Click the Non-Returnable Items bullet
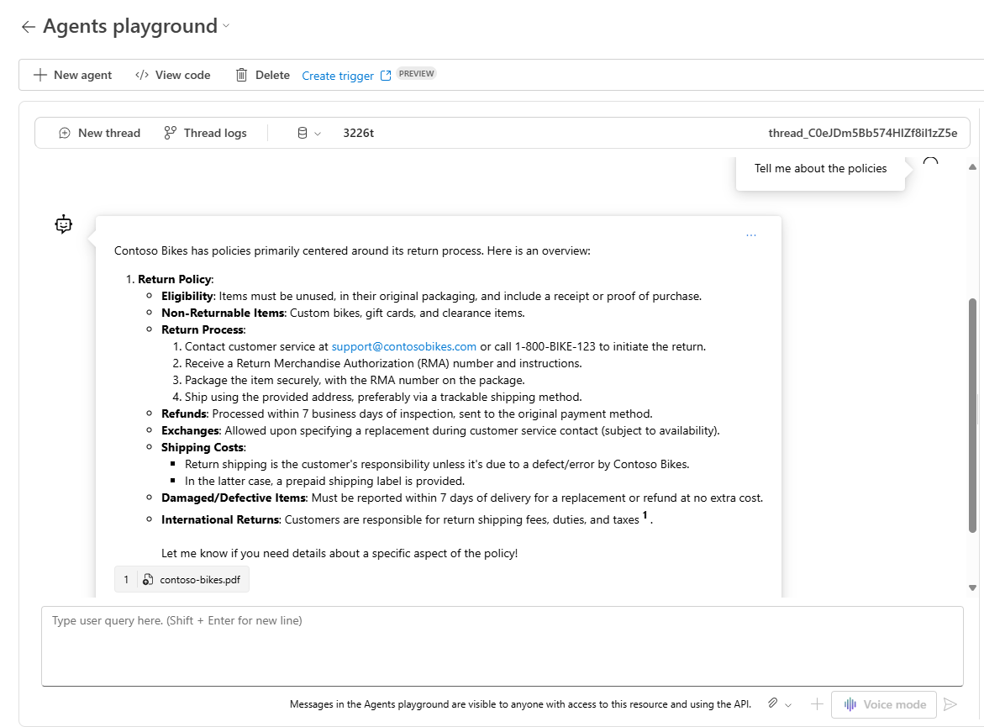 pyautogui.click(x=343, y=313)
